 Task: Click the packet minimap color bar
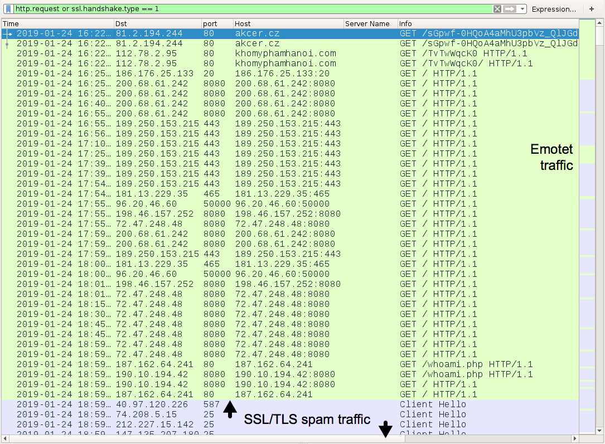point(587,226)
